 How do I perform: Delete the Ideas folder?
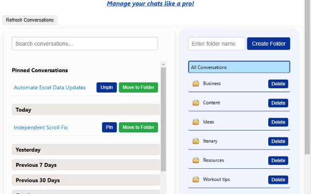(x=278, y=122)
